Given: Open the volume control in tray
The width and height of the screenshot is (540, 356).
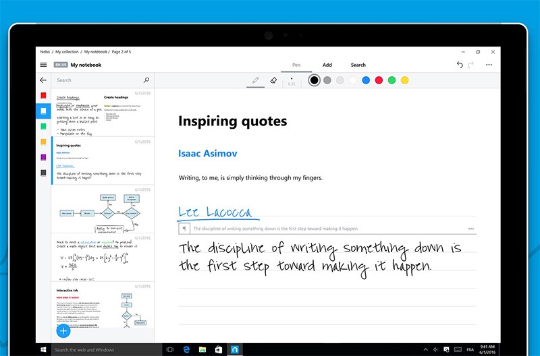Looking at the screenshot, I should coord(435,349).
